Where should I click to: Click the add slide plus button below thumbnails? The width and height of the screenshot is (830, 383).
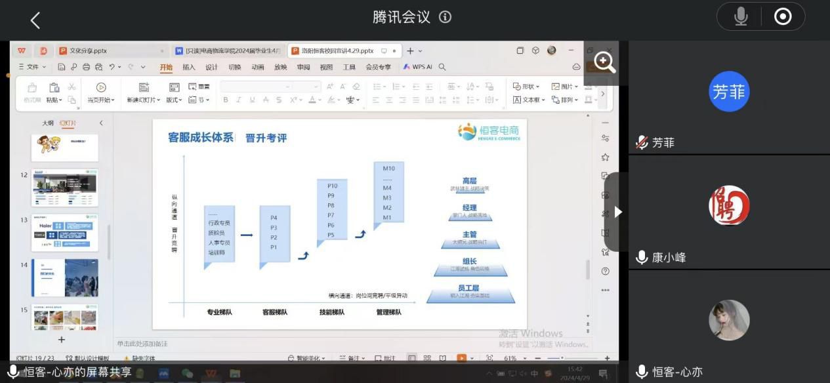62,339
